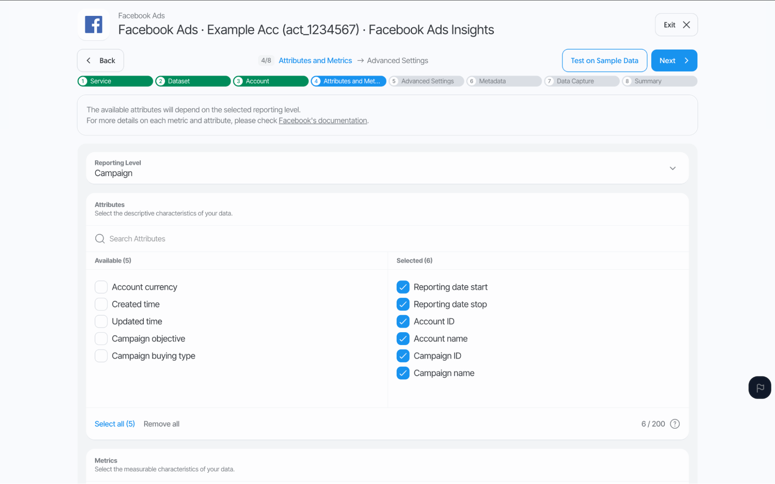Remove Campaign ID from selected

click(403, 356)
